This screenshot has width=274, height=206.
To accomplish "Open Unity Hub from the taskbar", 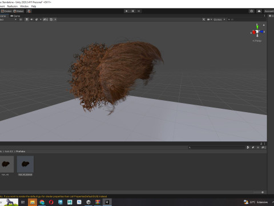I will [88, 202].
